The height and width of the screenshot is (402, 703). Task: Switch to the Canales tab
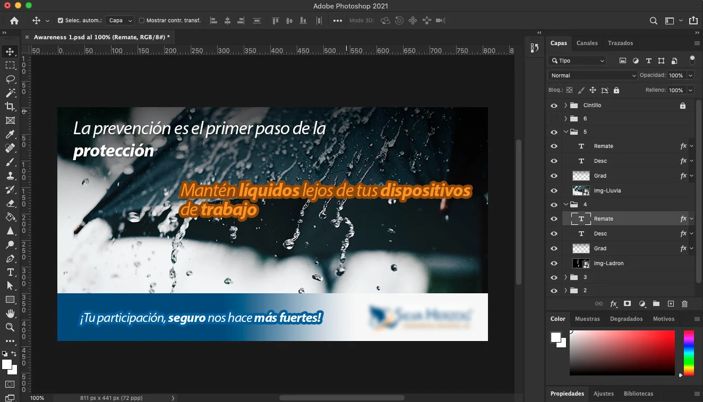(x=587, y=43)
